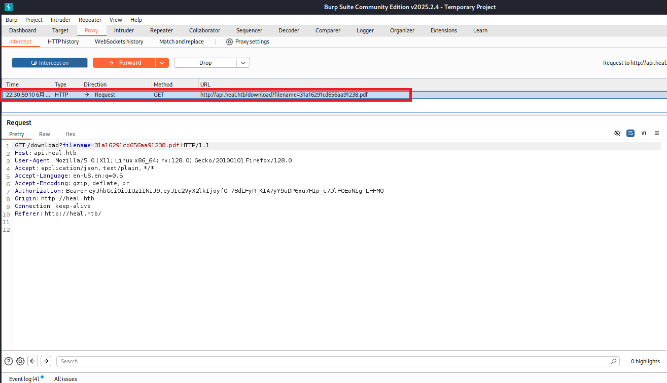The height and width of the screenshot is (383, 667).
Task: Go to next search match arrow
Action: (x=46, y=361)
